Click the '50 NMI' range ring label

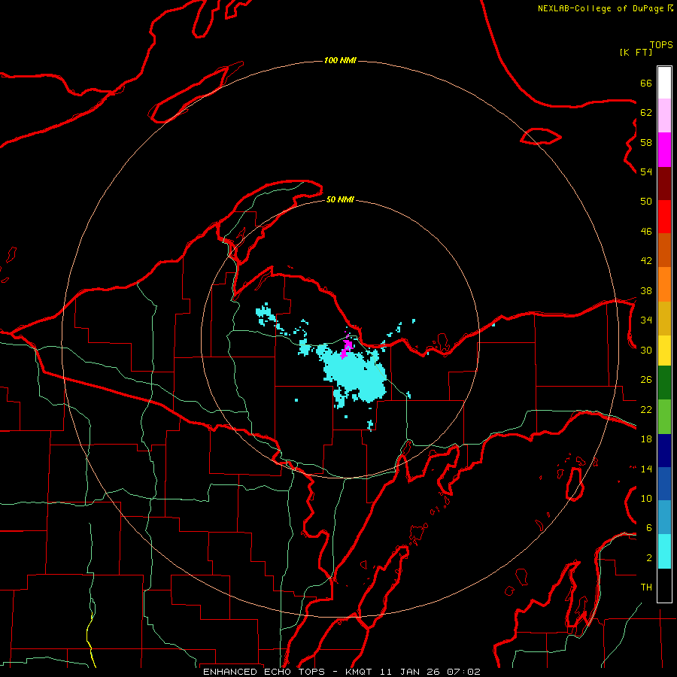(x=340, y=199)
